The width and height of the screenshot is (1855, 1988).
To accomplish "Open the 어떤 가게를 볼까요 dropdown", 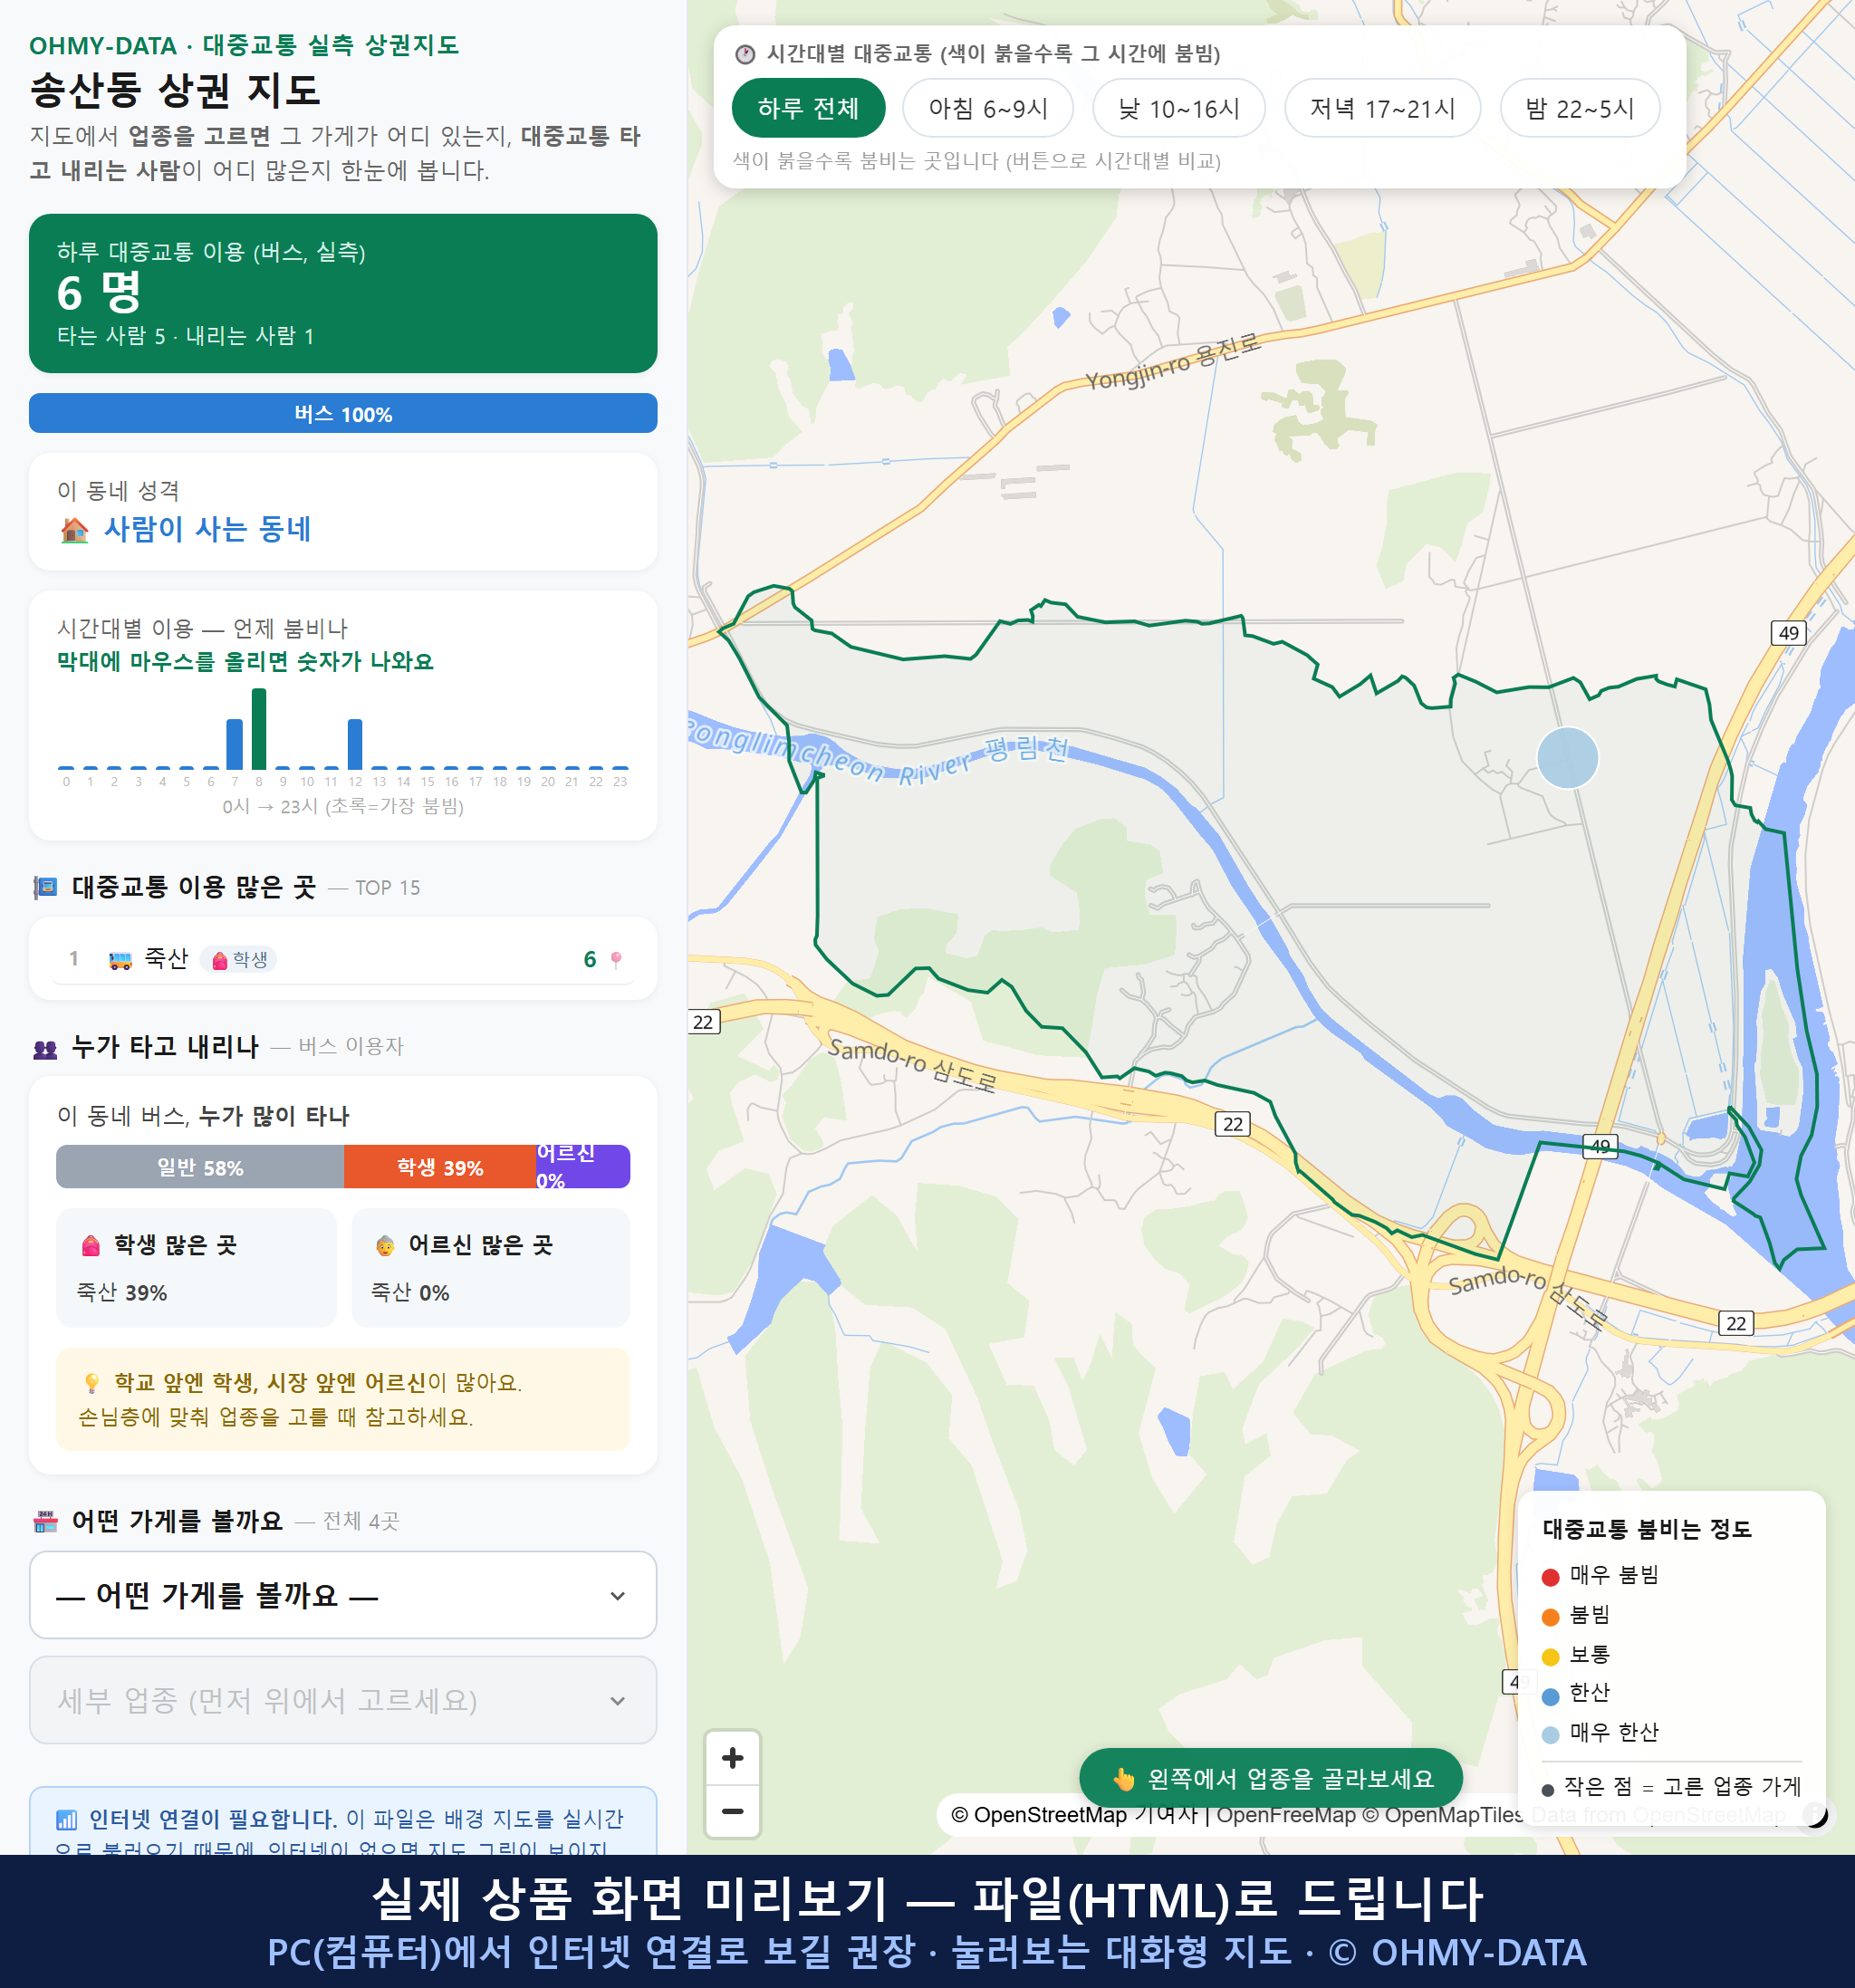I will tap(343, 1595).
